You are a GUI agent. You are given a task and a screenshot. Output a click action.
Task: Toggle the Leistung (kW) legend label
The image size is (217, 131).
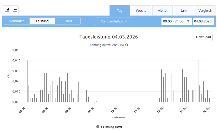point(112,127)
